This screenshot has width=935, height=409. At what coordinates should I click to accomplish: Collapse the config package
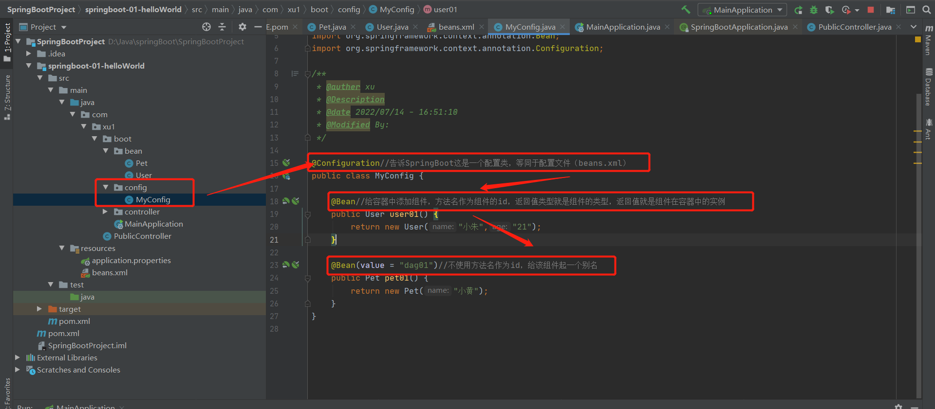106,187
